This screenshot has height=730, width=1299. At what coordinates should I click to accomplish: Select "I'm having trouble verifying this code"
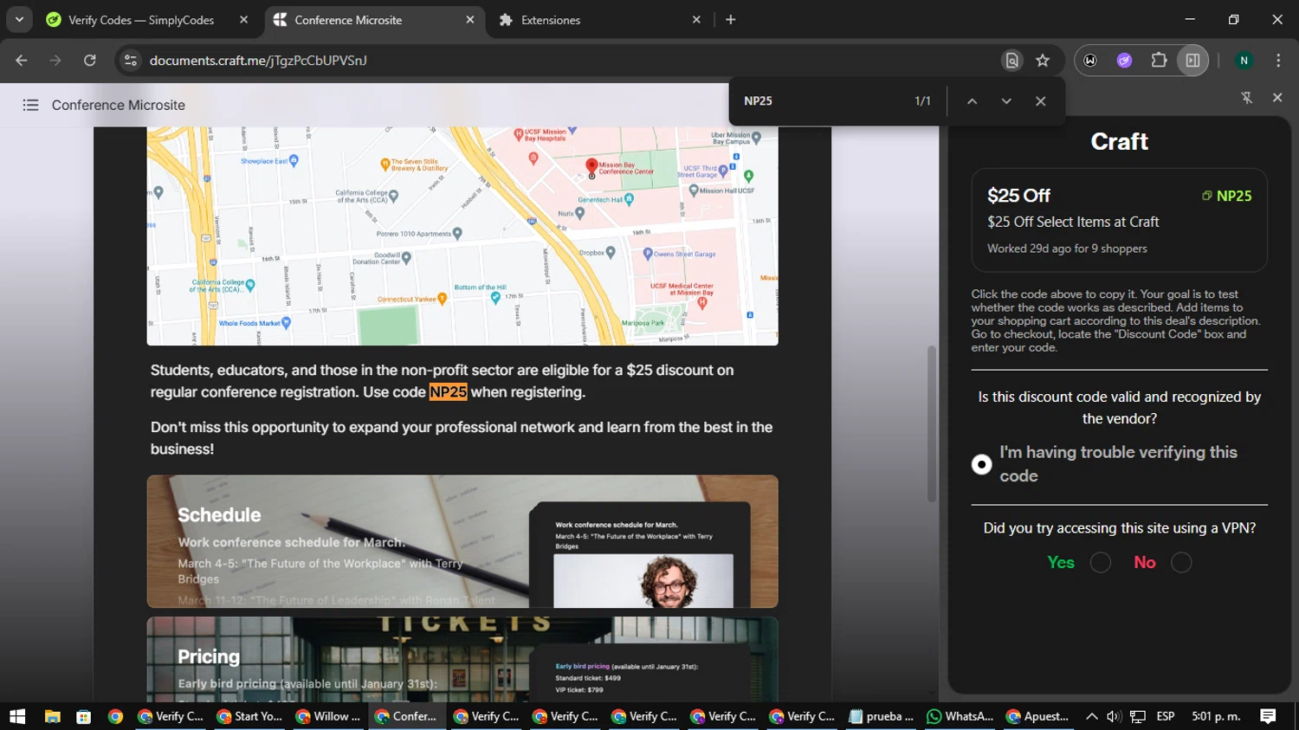981,464
